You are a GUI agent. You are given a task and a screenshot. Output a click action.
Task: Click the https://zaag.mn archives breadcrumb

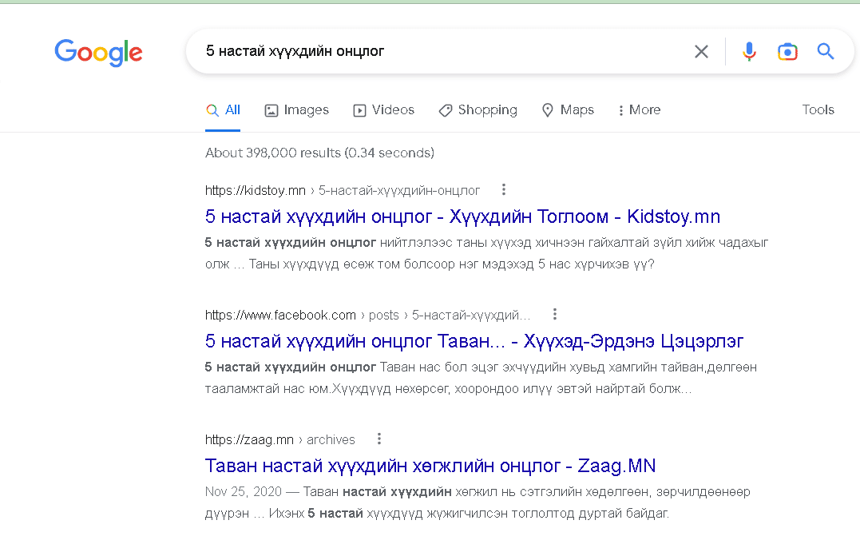click(279, 439)
